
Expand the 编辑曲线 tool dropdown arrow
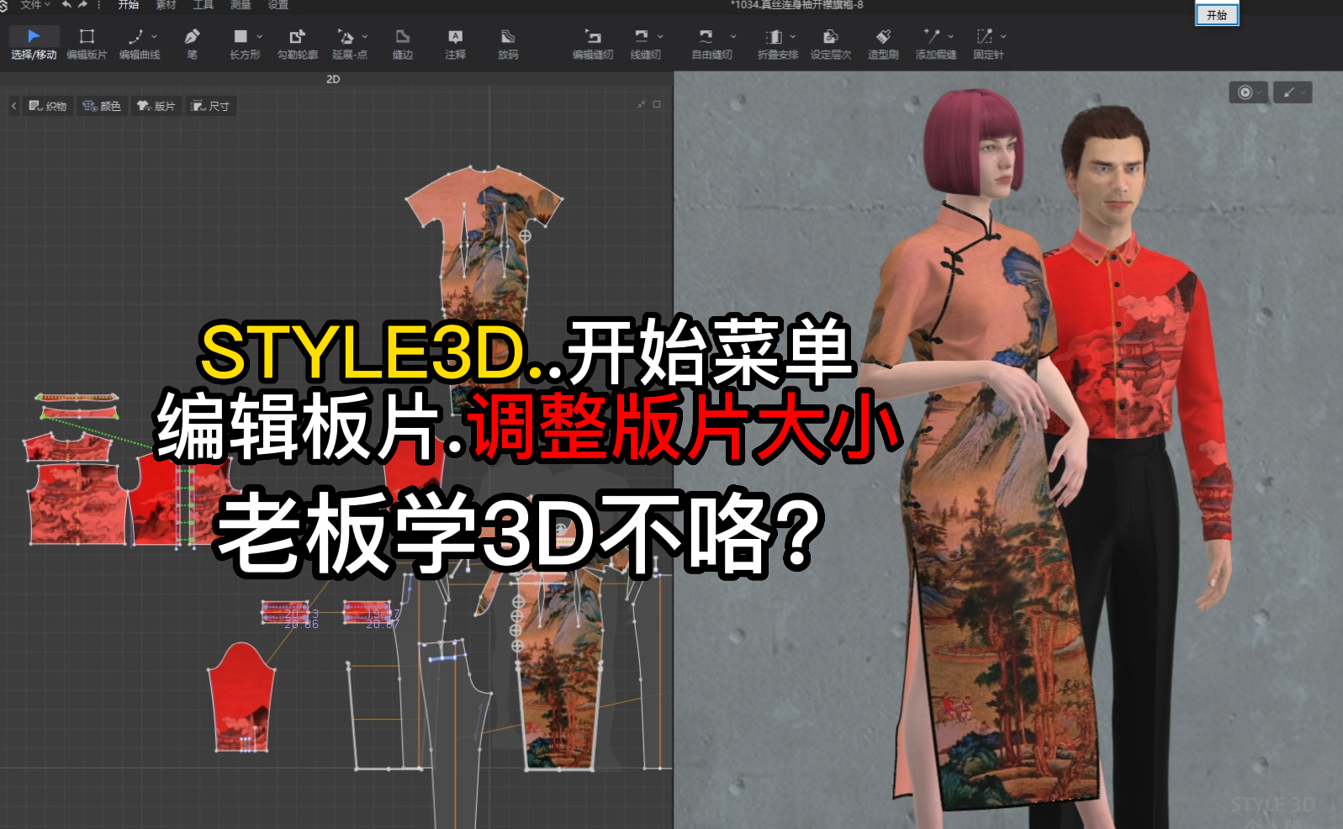click(154, 36)
